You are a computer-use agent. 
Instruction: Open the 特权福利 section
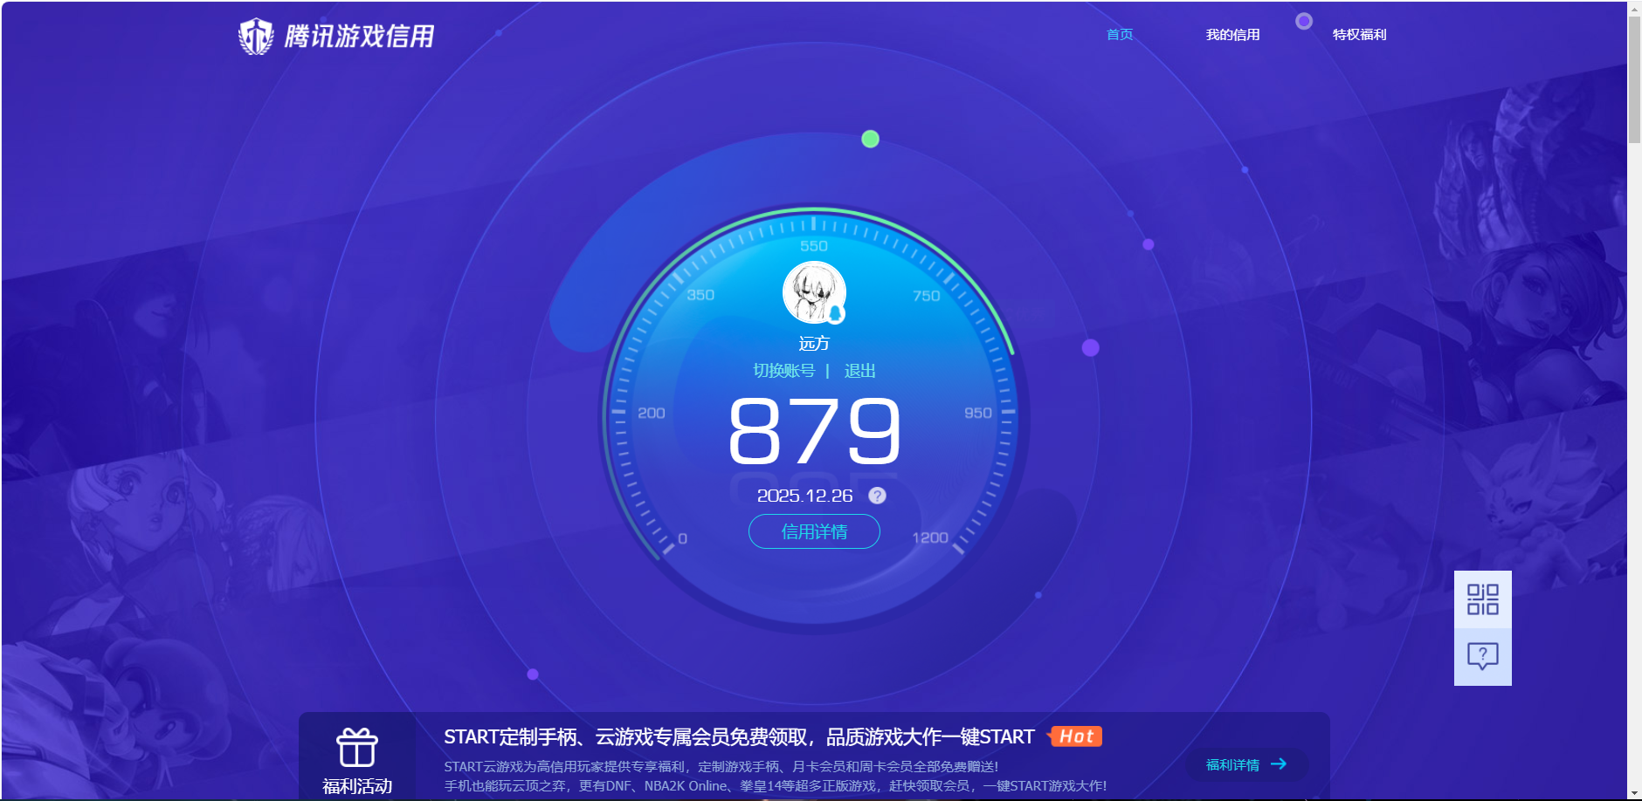tap(1359, 34)
